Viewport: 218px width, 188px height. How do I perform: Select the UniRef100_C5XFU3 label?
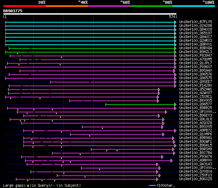point(196,175)
